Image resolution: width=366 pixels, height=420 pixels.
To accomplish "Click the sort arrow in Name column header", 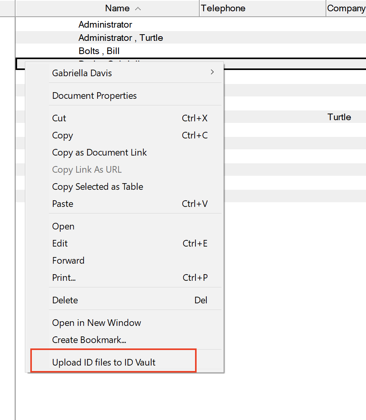I will point(138,9).
